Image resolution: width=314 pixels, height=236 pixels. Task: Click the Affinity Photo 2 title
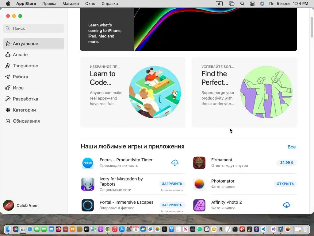(227, 202)
